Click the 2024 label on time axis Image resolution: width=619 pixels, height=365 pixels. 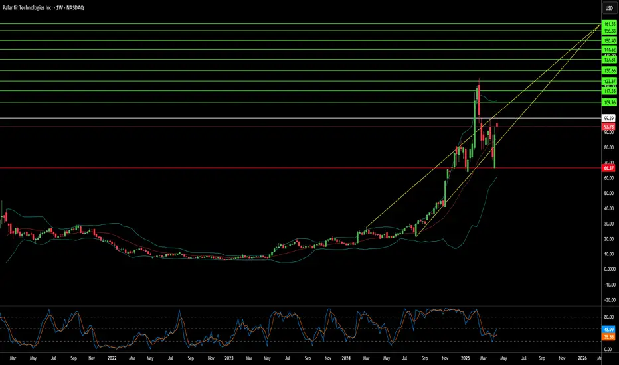(x=346, y=358)
